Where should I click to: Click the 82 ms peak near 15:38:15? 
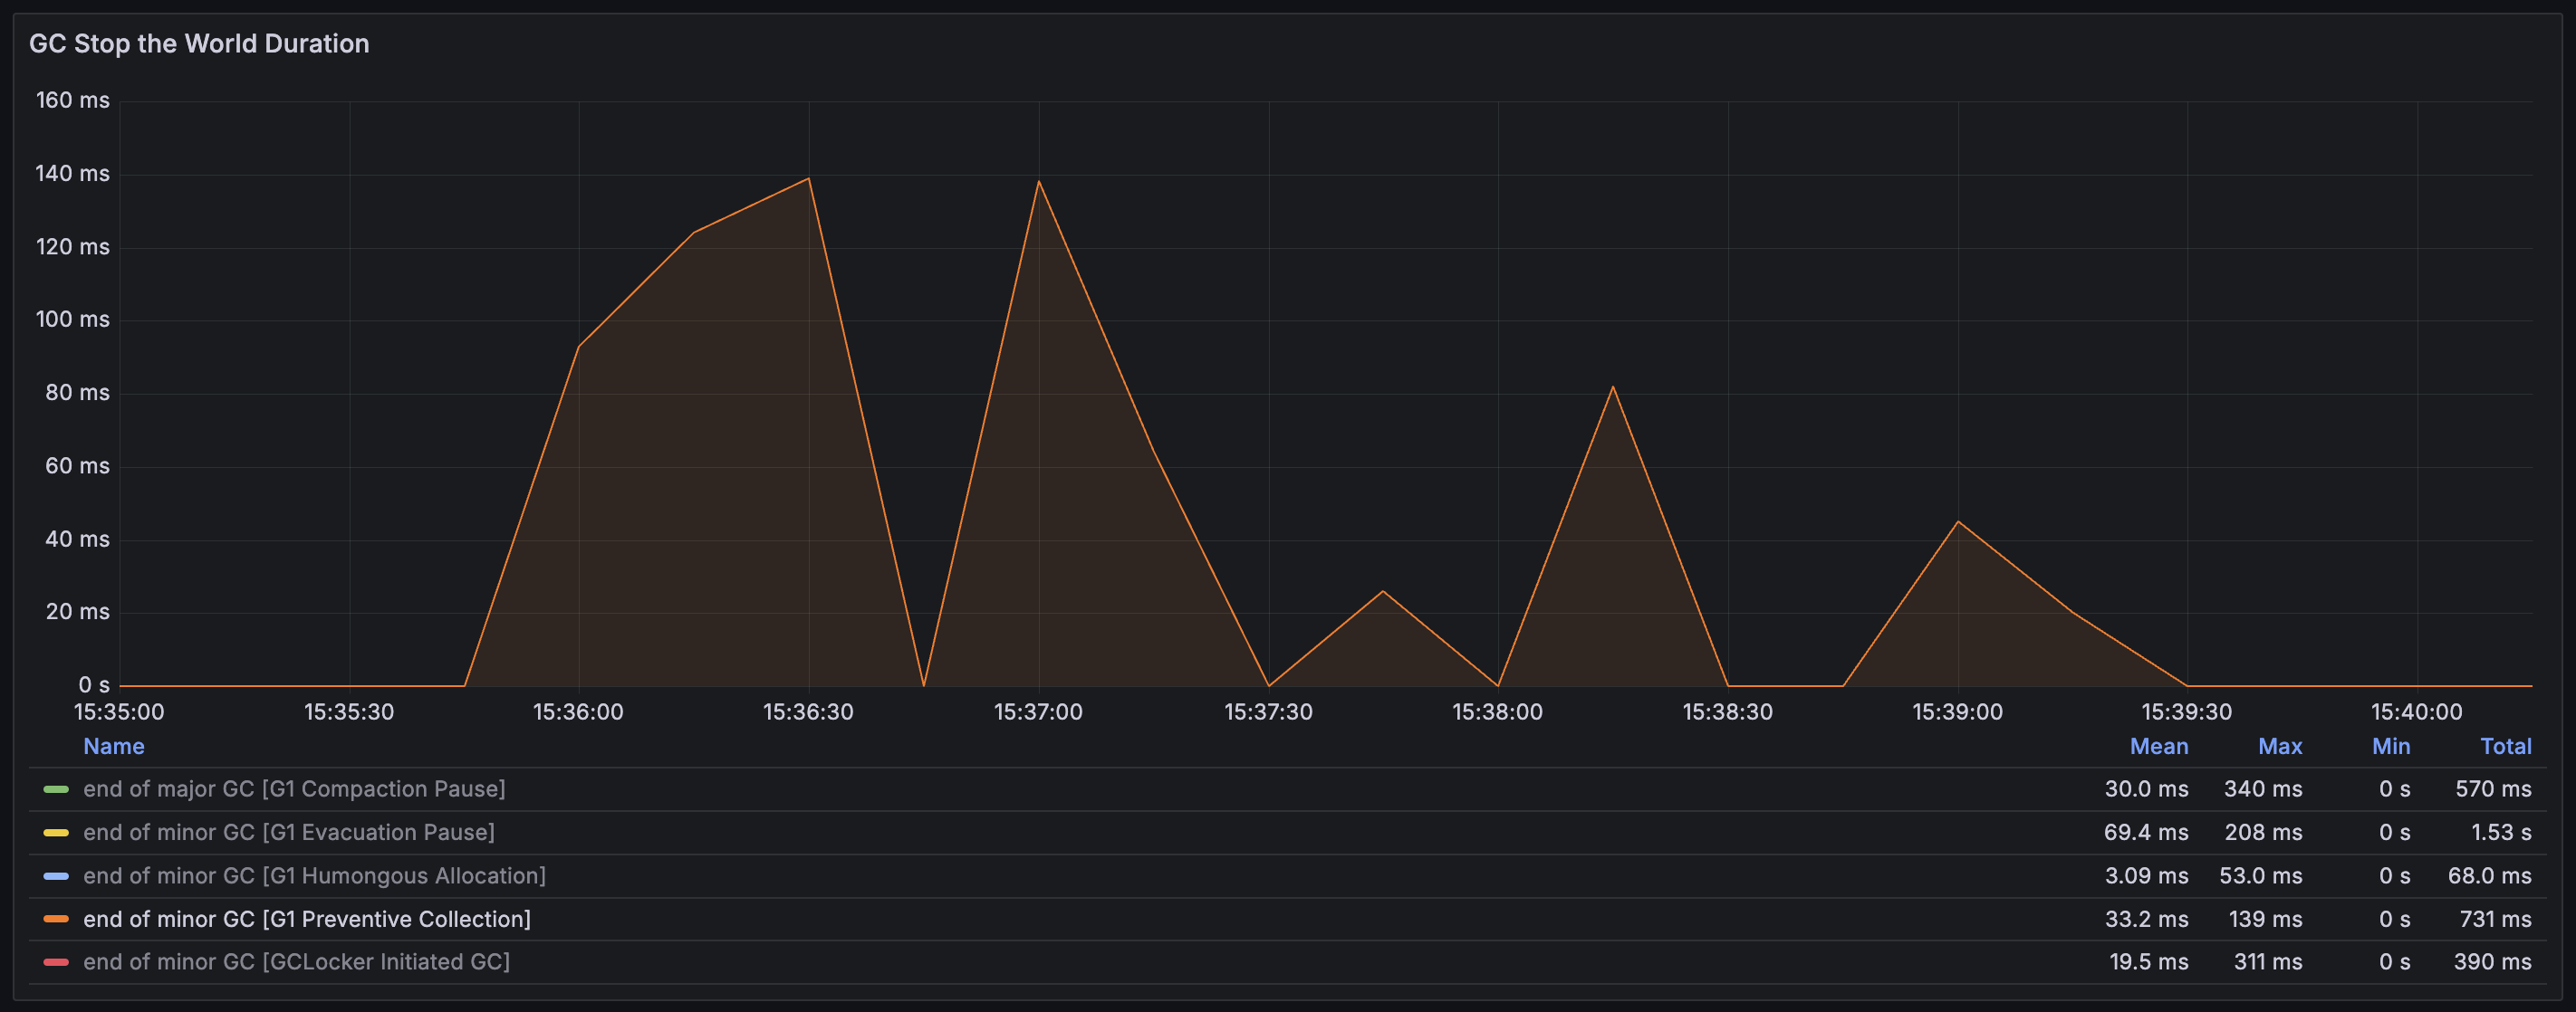[x=1612, y=387]
